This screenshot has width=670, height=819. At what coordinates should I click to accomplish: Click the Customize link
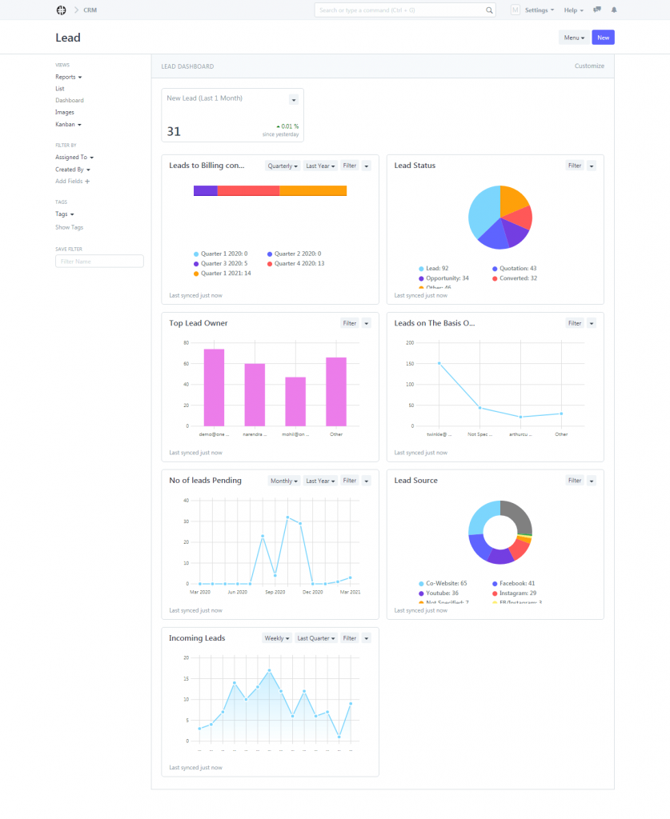point(589,66)
